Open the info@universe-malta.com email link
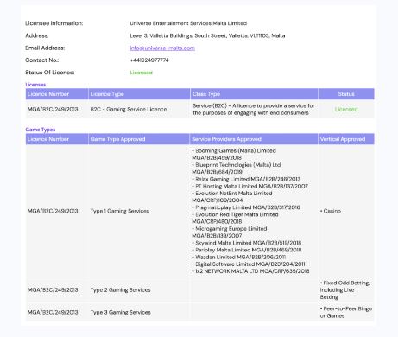 (x=162, y=48)
